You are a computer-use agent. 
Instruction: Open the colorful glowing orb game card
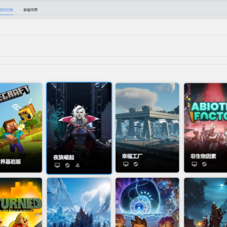[148, 203]
